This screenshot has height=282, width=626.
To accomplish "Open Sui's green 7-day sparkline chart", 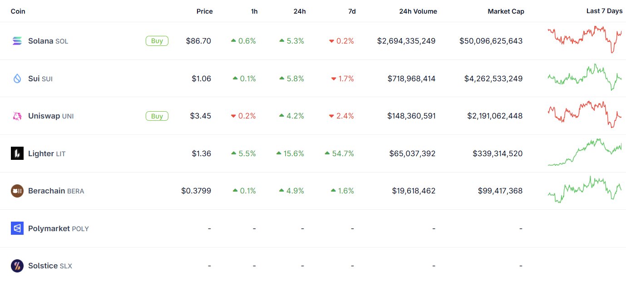I will point(585,77).
